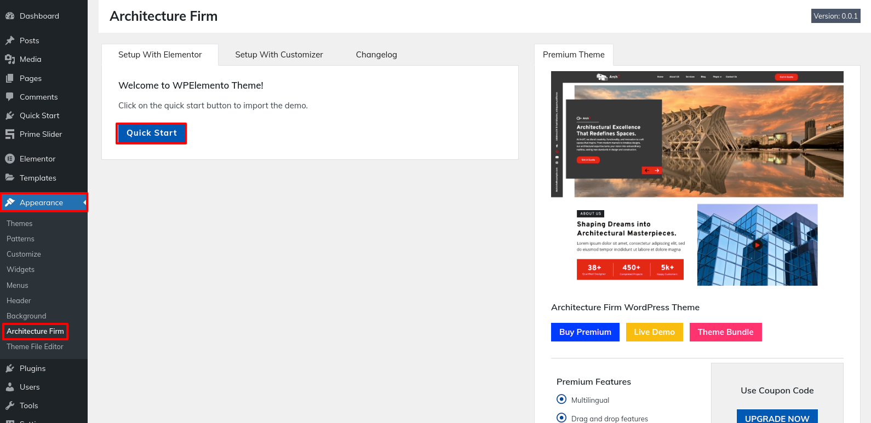This screenshot has width=871, height=423.
Task: Click the Premium Features heading
Action: [594, 382]
